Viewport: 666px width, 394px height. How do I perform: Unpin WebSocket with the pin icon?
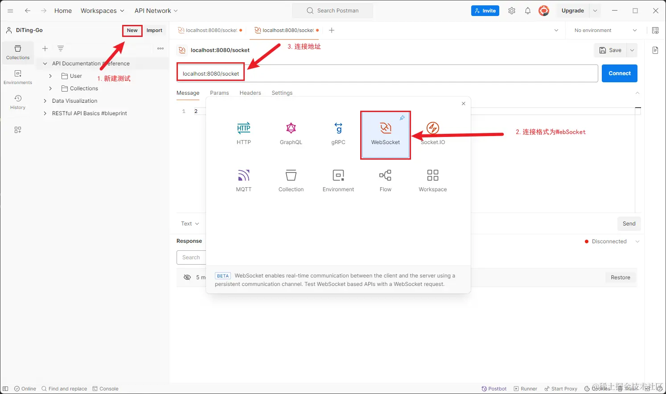tap(402, 118)
